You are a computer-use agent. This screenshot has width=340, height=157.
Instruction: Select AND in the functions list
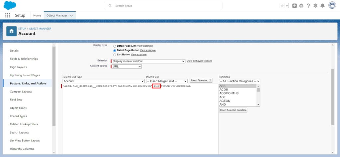(x=238, y=104)
